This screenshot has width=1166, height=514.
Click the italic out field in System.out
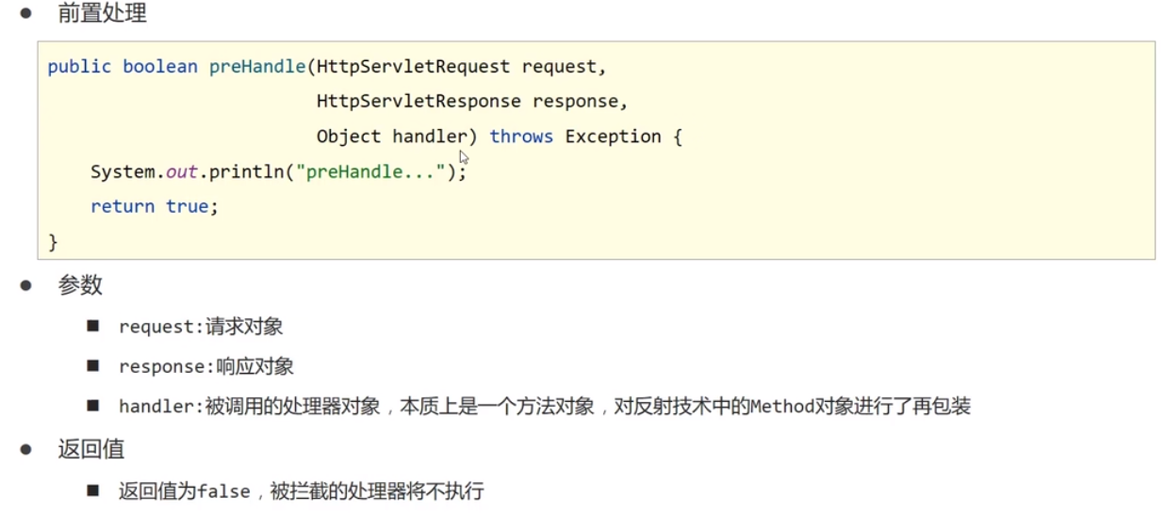tap(181, 172)
